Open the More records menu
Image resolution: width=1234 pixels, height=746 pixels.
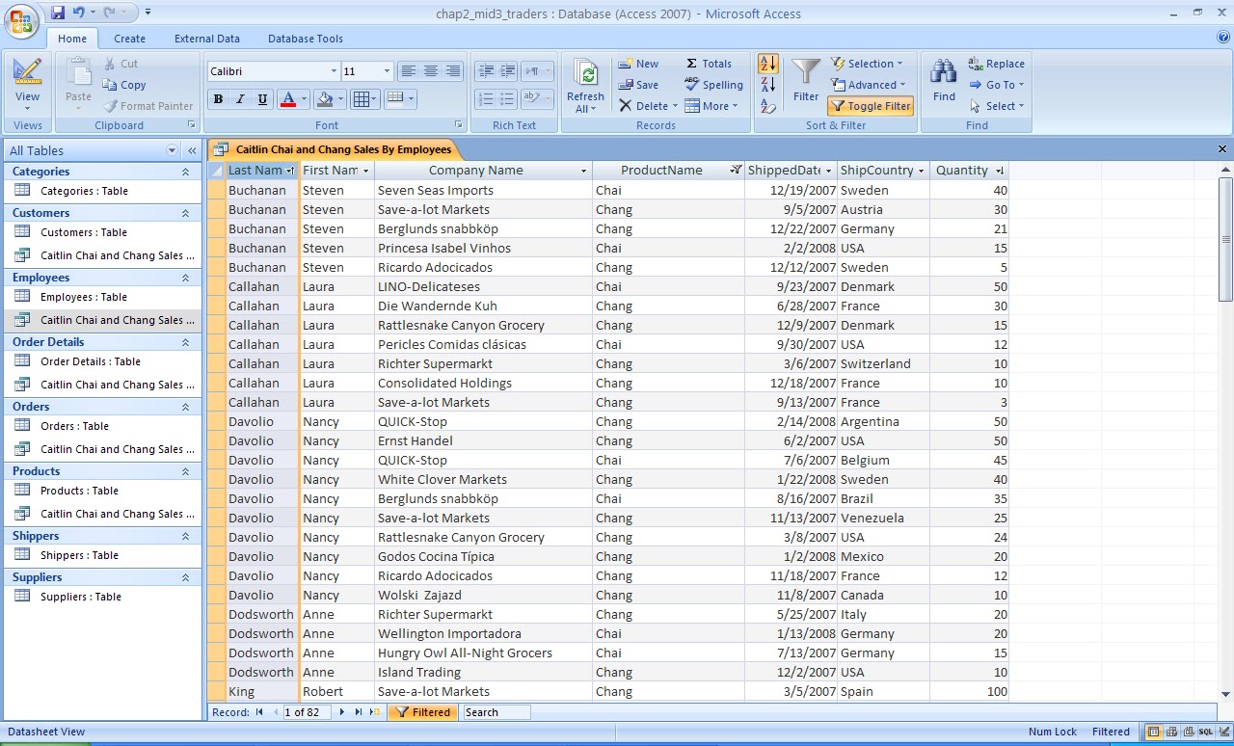click(711, 106)
